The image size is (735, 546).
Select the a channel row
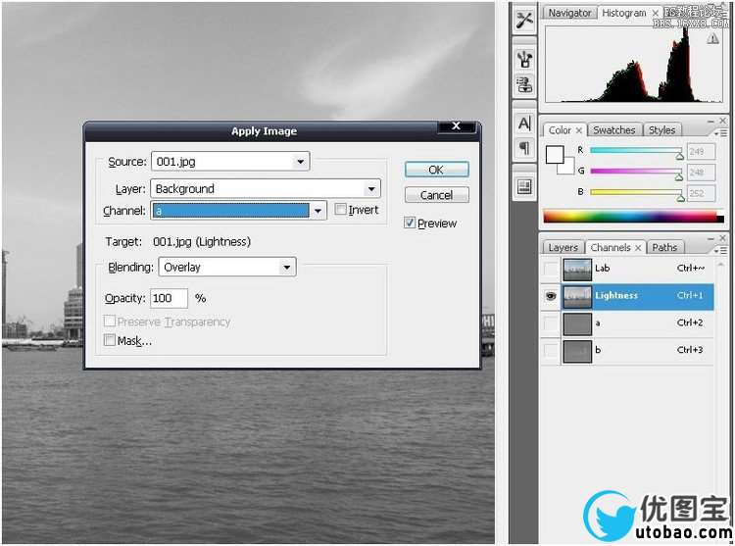tap(627, 323)
